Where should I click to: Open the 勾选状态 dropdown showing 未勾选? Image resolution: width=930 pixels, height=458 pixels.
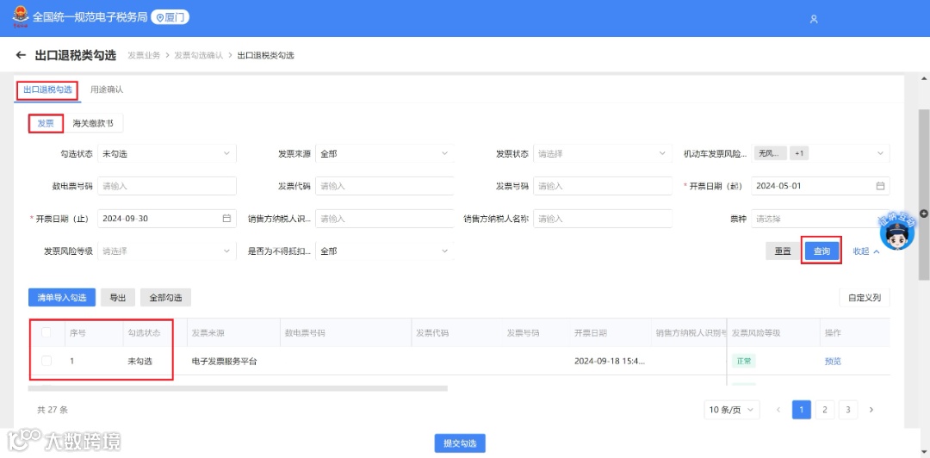coord(167,153)
